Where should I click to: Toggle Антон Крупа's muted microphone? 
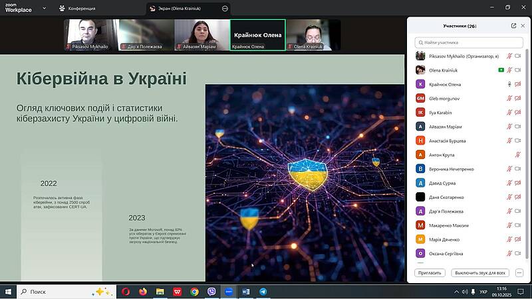click(517, 154)
